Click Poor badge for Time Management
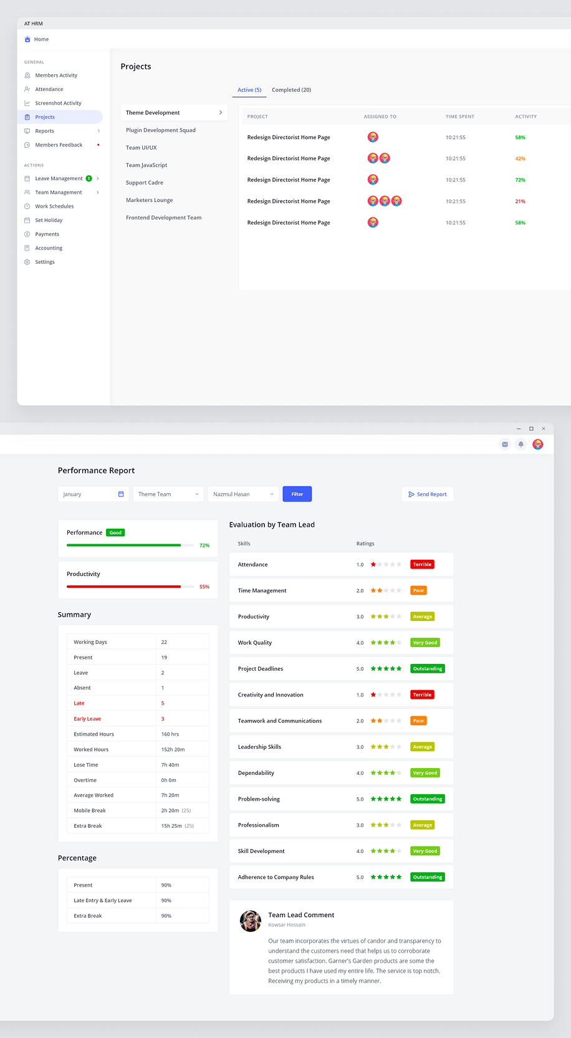This screenshot has width=571, height=1038. pos(418,590)
